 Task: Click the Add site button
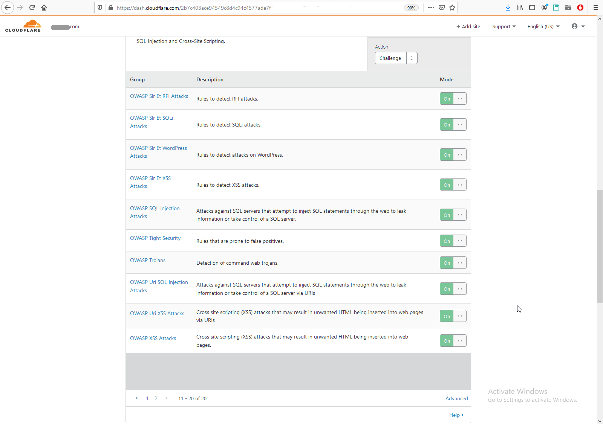pyautogui.click(x=468, y=26)
